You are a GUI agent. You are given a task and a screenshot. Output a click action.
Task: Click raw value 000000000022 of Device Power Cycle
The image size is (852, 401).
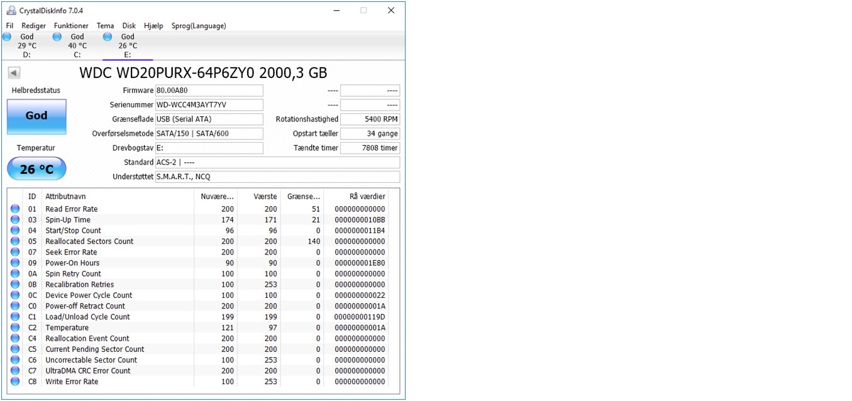(x=360, y=295)
